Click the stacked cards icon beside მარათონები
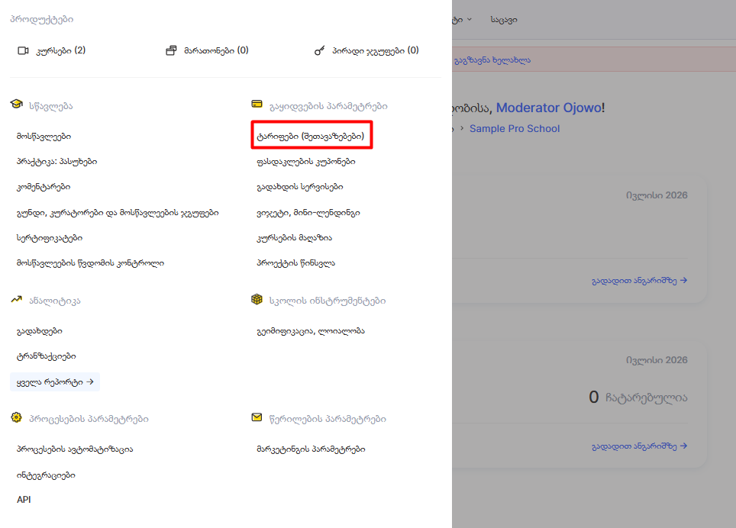This screenshot has width=736, height=528. pos(171,50)
